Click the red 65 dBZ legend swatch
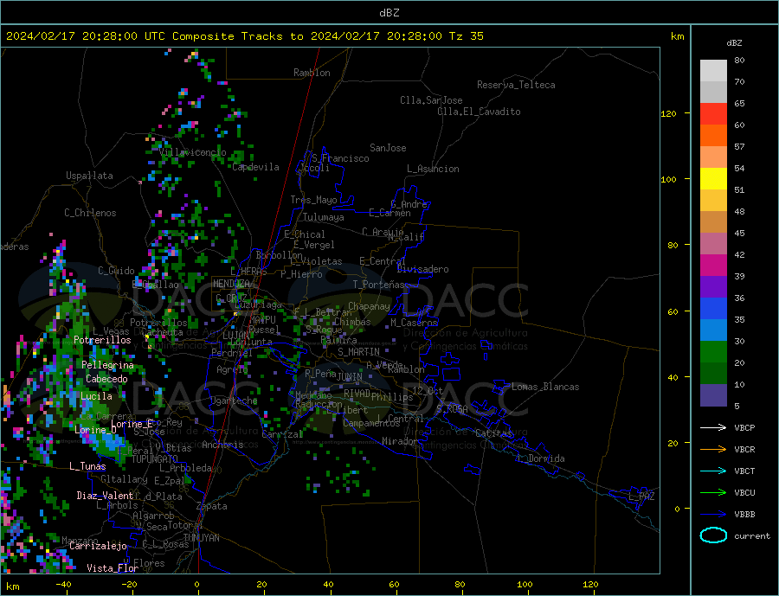Image resolution: width=779 pixels, height=596 pixels. pos(713,113)
